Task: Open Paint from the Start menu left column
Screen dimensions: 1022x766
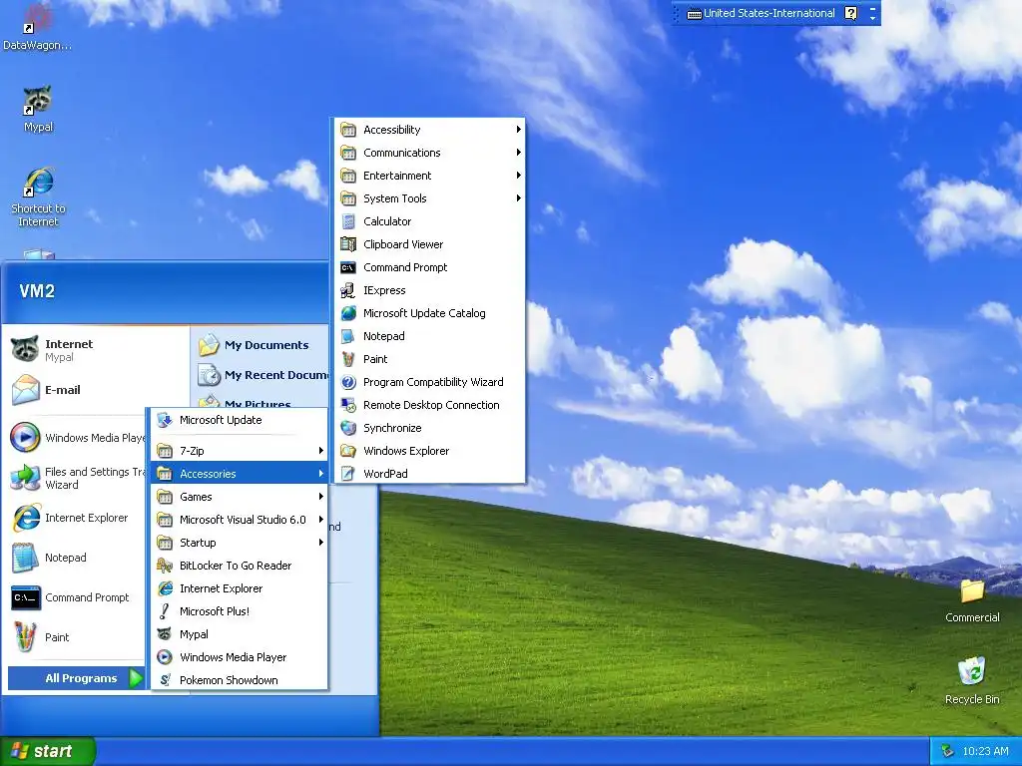Action: pyautogui.click(x=77, y=637)
